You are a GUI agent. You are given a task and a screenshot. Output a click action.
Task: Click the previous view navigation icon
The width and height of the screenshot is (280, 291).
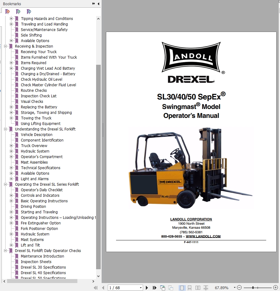click(163, 288)
